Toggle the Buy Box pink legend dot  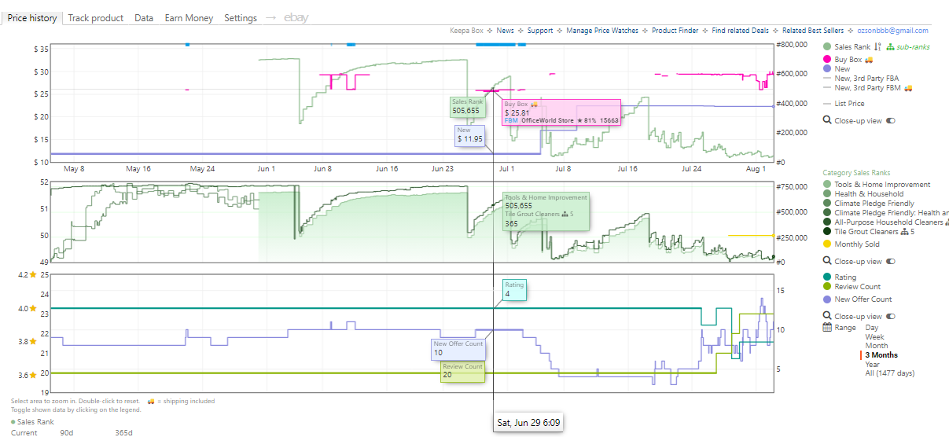[x=827, y=60]
